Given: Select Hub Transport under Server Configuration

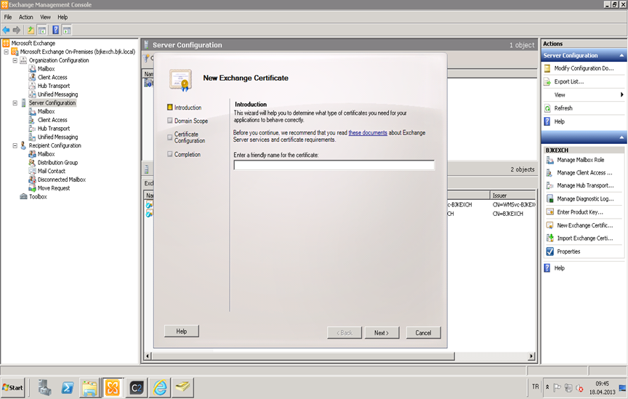Looking at the screenshot, I should tap(54, 129).
